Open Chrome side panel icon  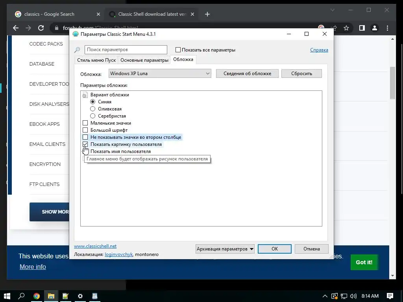[x=362, y=28]
